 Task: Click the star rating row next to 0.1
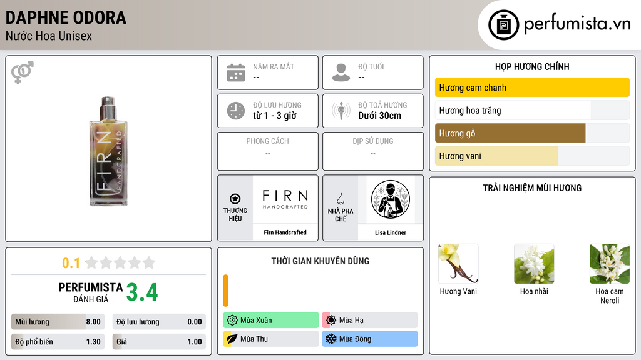click(121, 262)
